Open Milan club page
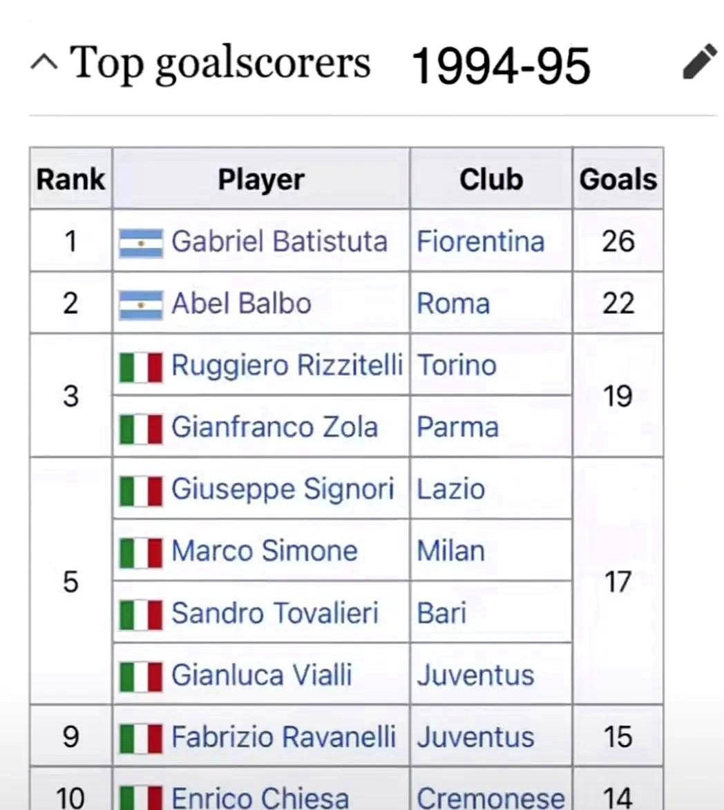724x810 pixels. click(x=450, y=551)
